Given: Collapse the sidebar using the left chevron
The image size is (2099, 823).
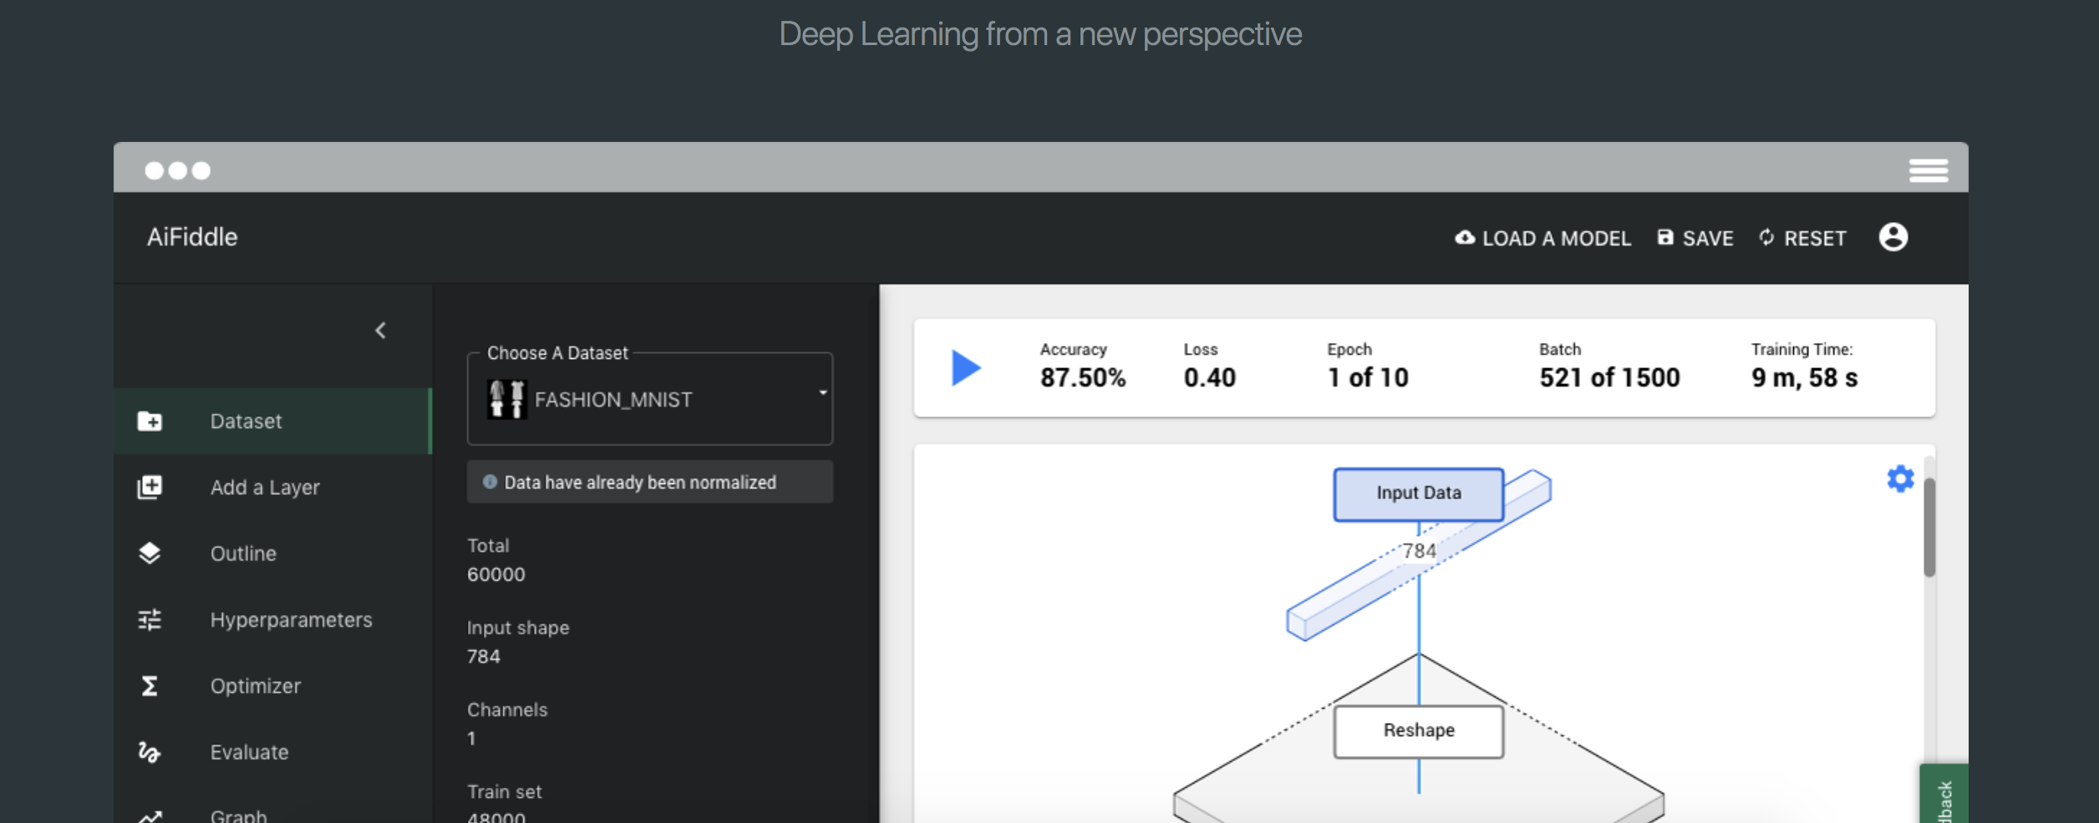Looking at the screenshot, I should (x=381, y=331).
